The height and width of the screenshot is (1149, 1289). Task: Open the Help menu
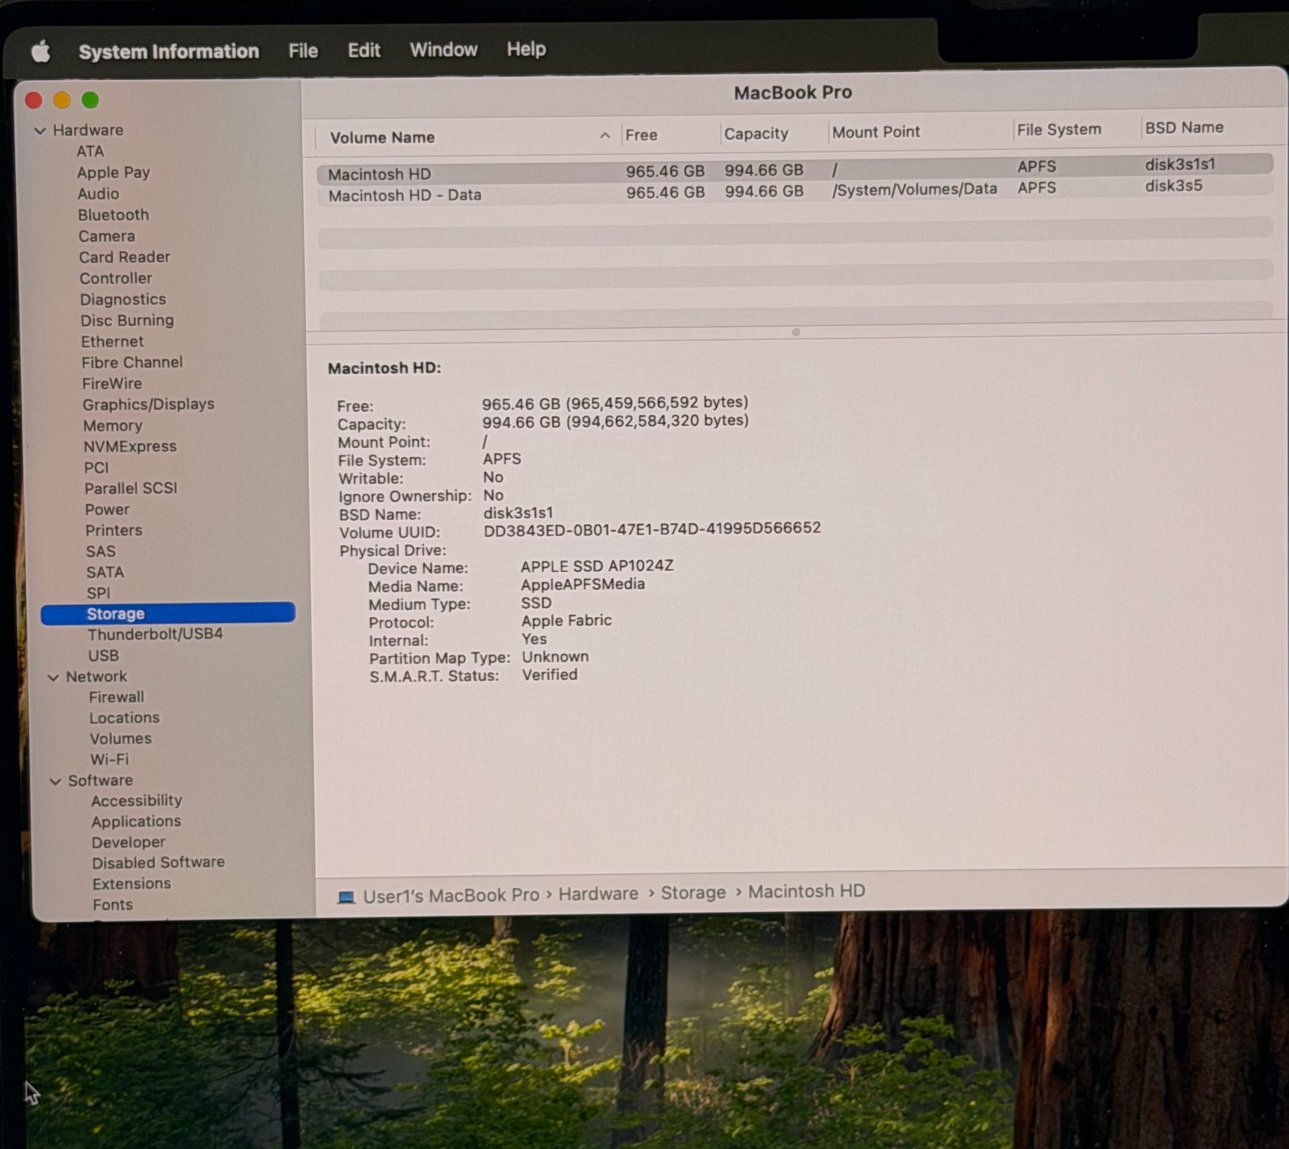click(526, 48)
